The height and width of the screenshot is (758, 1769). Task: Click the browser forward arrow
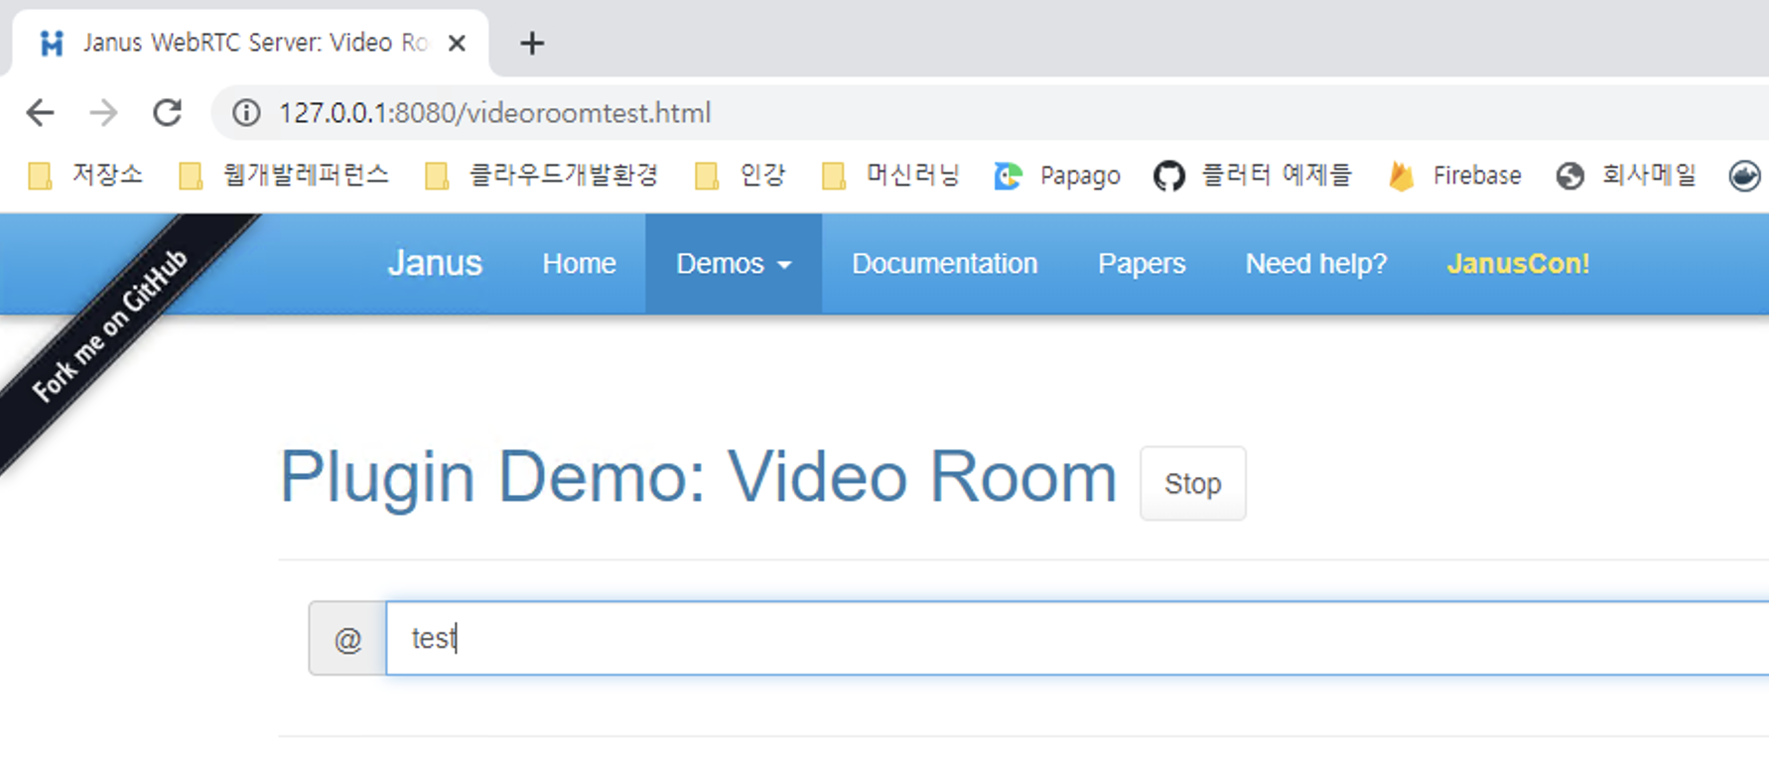(103, 113)
